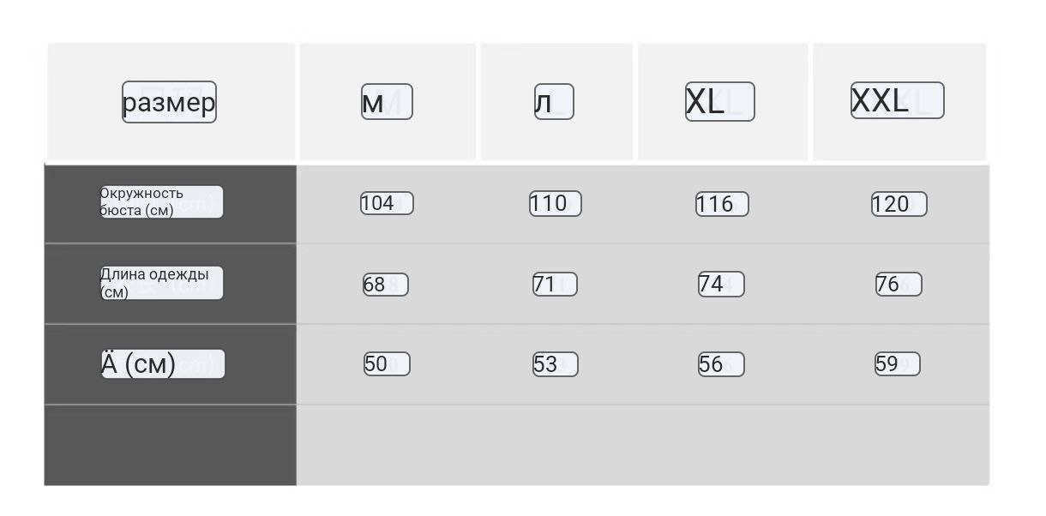The width and height of the screenshot is (1046, 516).
Task: Click the value 53 in last row
Action: [x=556, y=364]
